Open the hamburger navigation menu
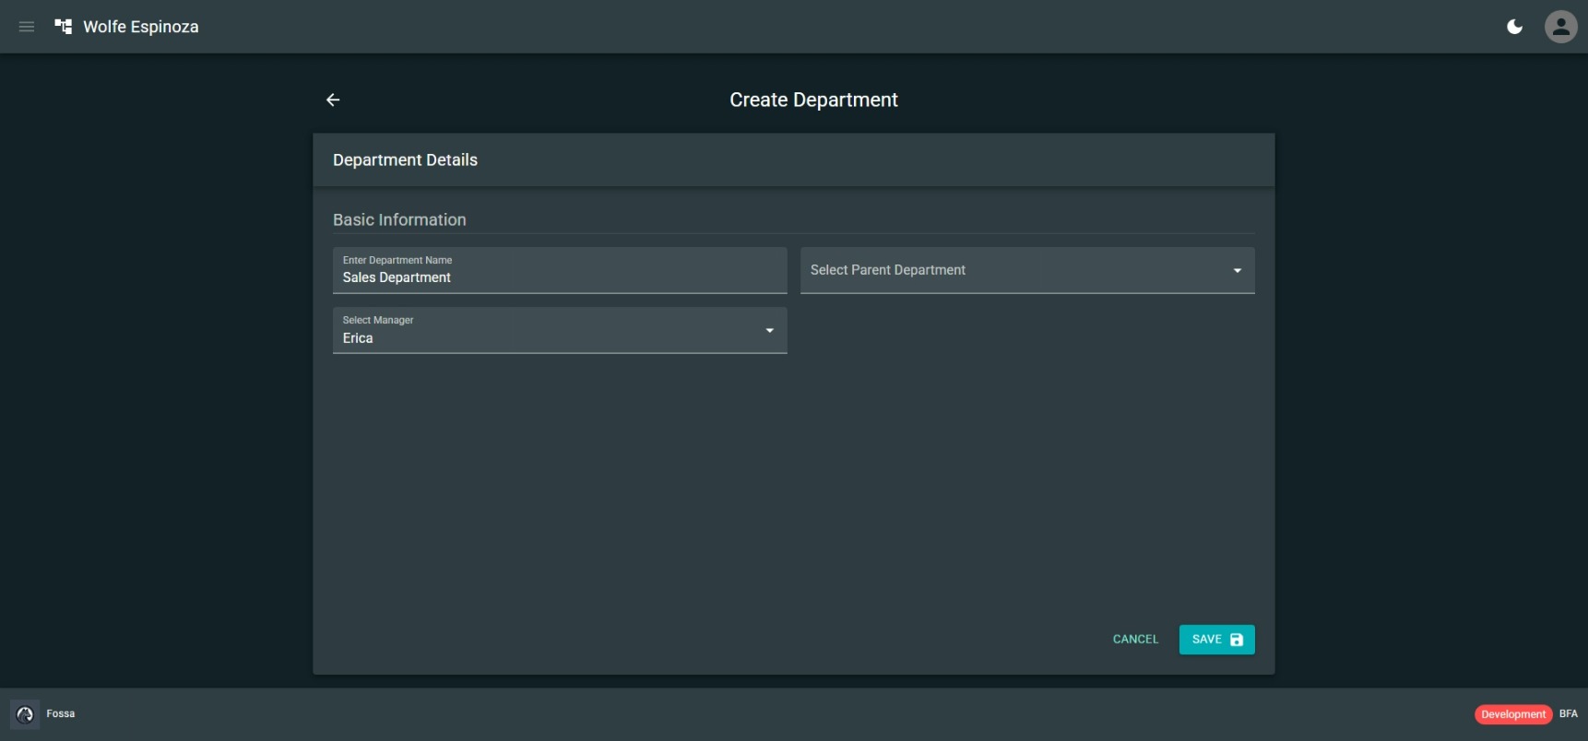The width and height of the screenshot is (1588, 741). click(27, 27)
